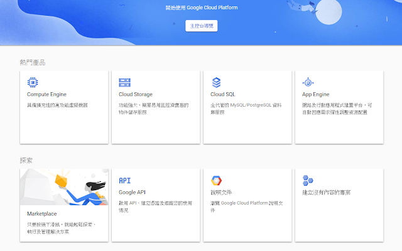Click the App Engine icon
Viewport: 402px width, 251px height.
point(308,82)
